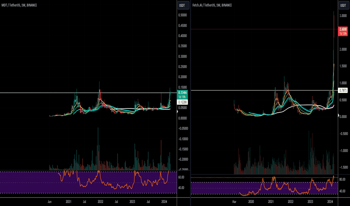Click the -0.10000 level on MDT price axis

click(183, 139)
